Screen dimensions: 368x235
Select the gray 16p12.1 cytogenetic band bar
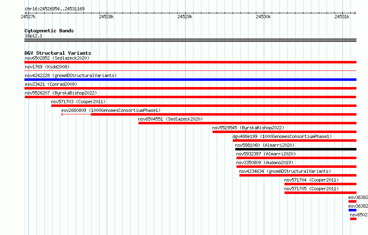pos(190,40)
